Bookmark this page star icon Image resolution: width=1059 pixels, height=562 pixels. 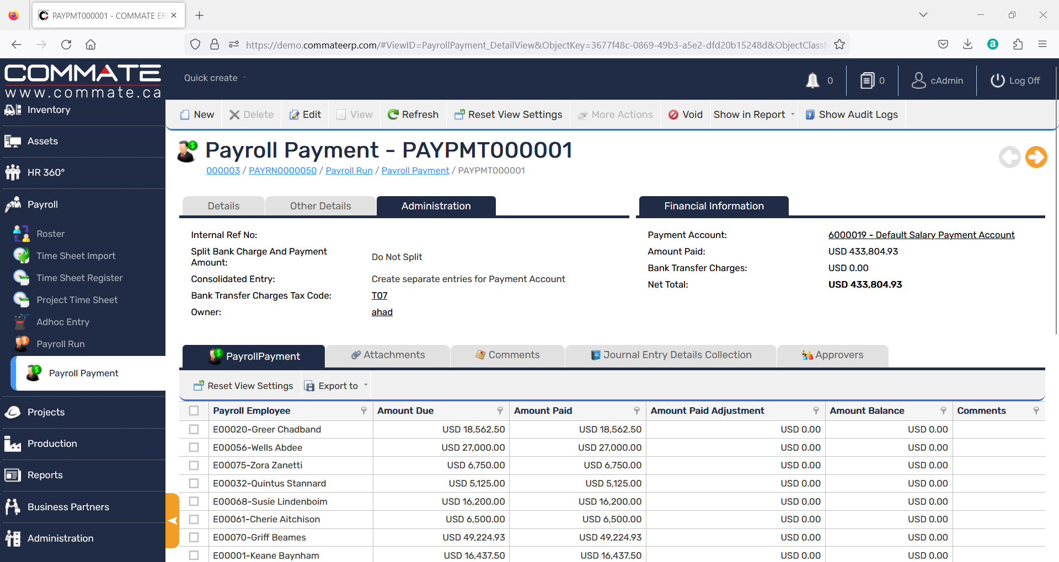pyautogui.click(x=839, y=45)
